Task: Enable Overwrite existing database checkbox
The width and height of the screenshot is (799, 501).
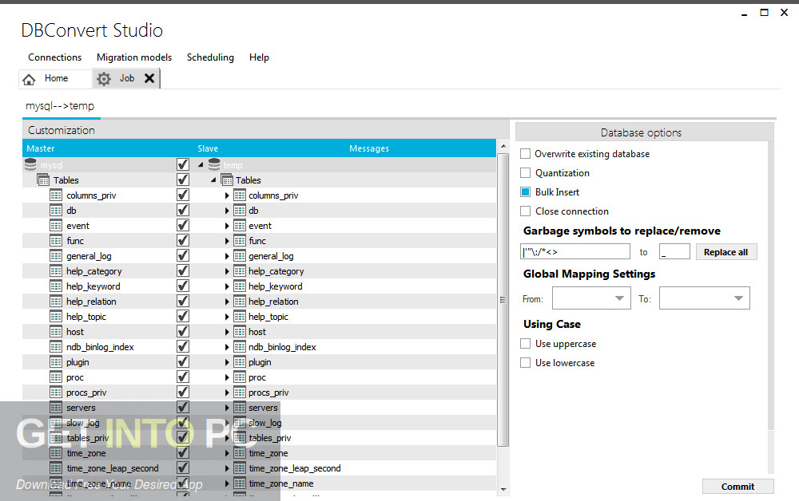Action: point(526,154)
